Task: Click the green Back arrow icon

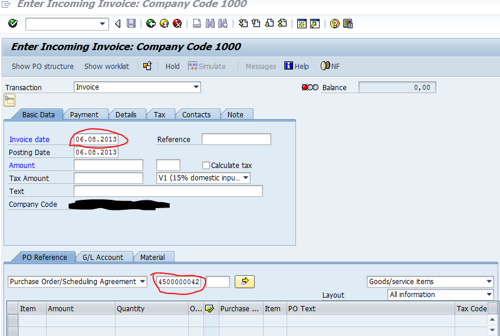Action: pyautogui.click(x=151, y=24)
